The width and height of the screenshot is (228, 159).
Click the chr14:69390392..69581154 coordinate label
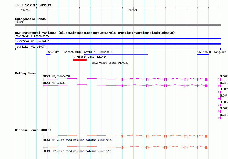click(x=34, y=5)
